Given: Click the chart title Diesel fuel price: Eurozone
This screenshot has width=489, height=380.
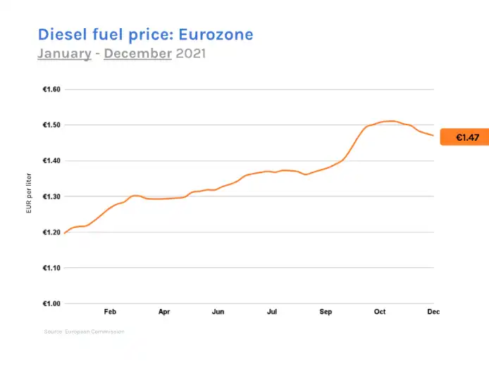Looking at the screenshot, I should click(x=144, y=34).
